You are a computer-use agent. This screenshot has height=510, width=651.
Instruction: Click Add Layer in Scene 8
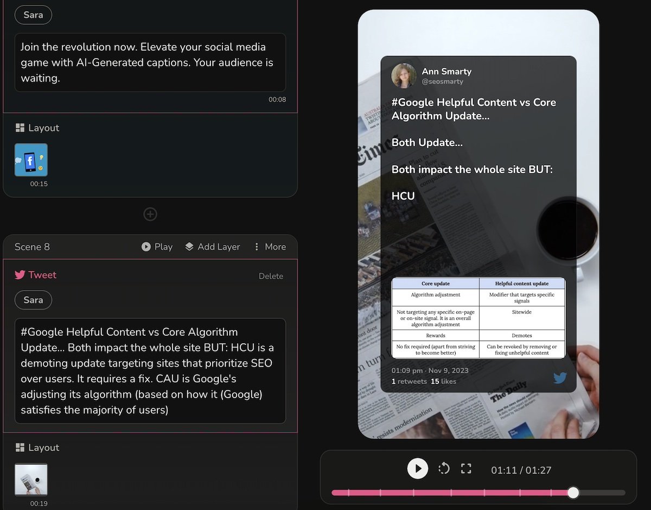pos(212,247)
